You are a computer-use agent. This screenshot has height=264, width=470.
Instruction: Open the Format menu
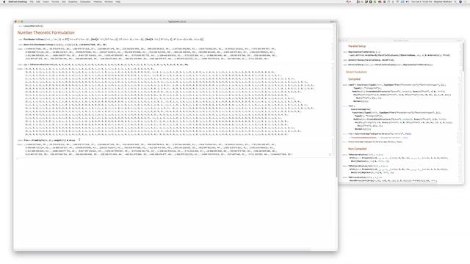pos(55,1)
